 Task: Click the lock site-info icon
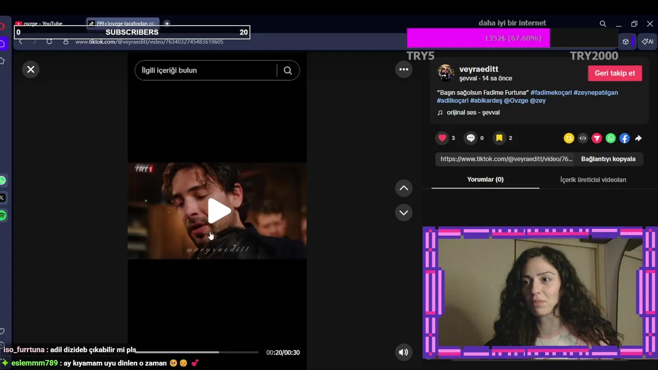66,42
